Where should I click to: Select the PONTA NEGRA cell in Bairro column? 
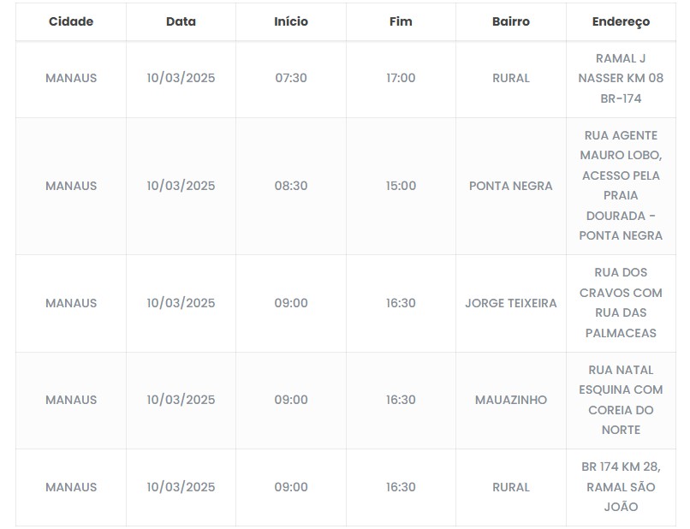click(x=511, y=186)
